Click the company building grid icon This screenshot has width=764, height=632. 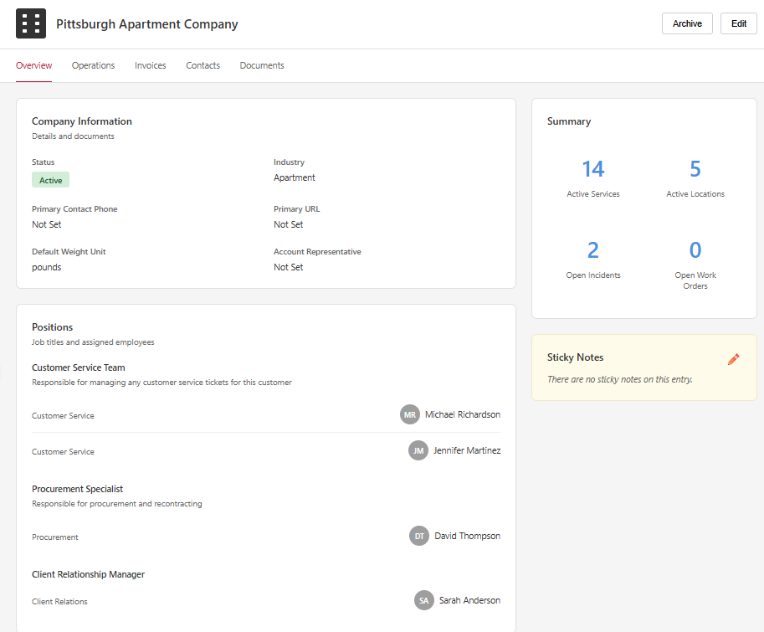31,23
